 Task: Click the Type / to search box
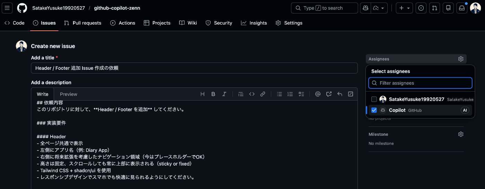click(324, 8)
